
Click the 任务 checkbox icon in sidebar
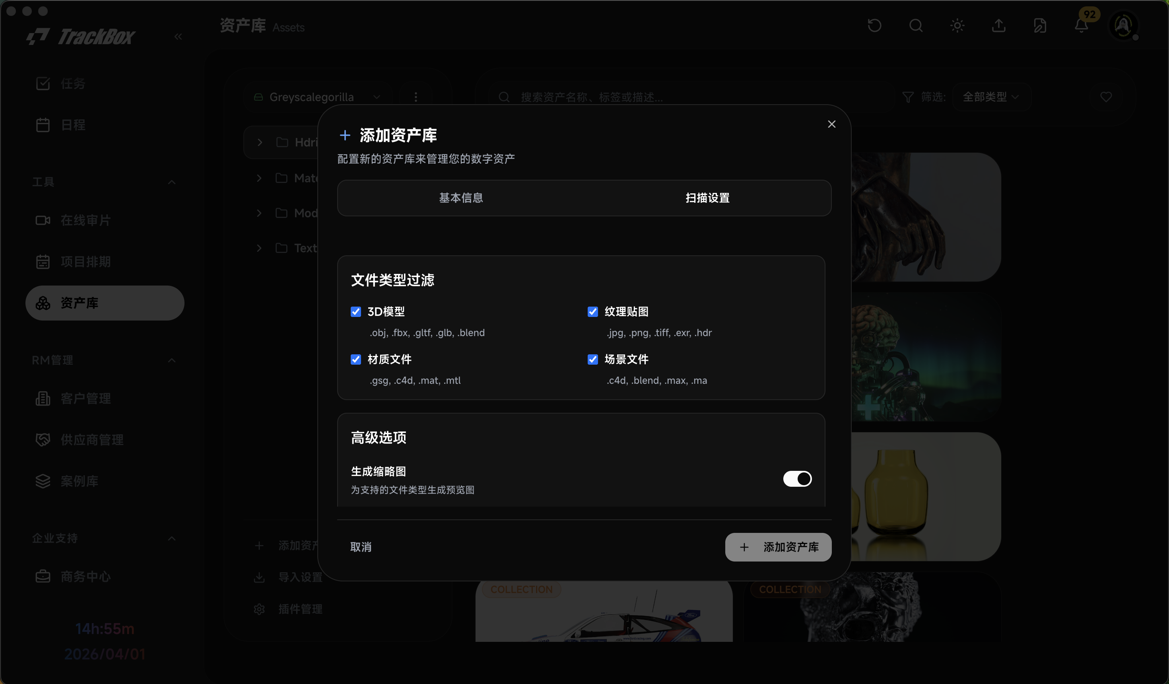coord(43,84)
